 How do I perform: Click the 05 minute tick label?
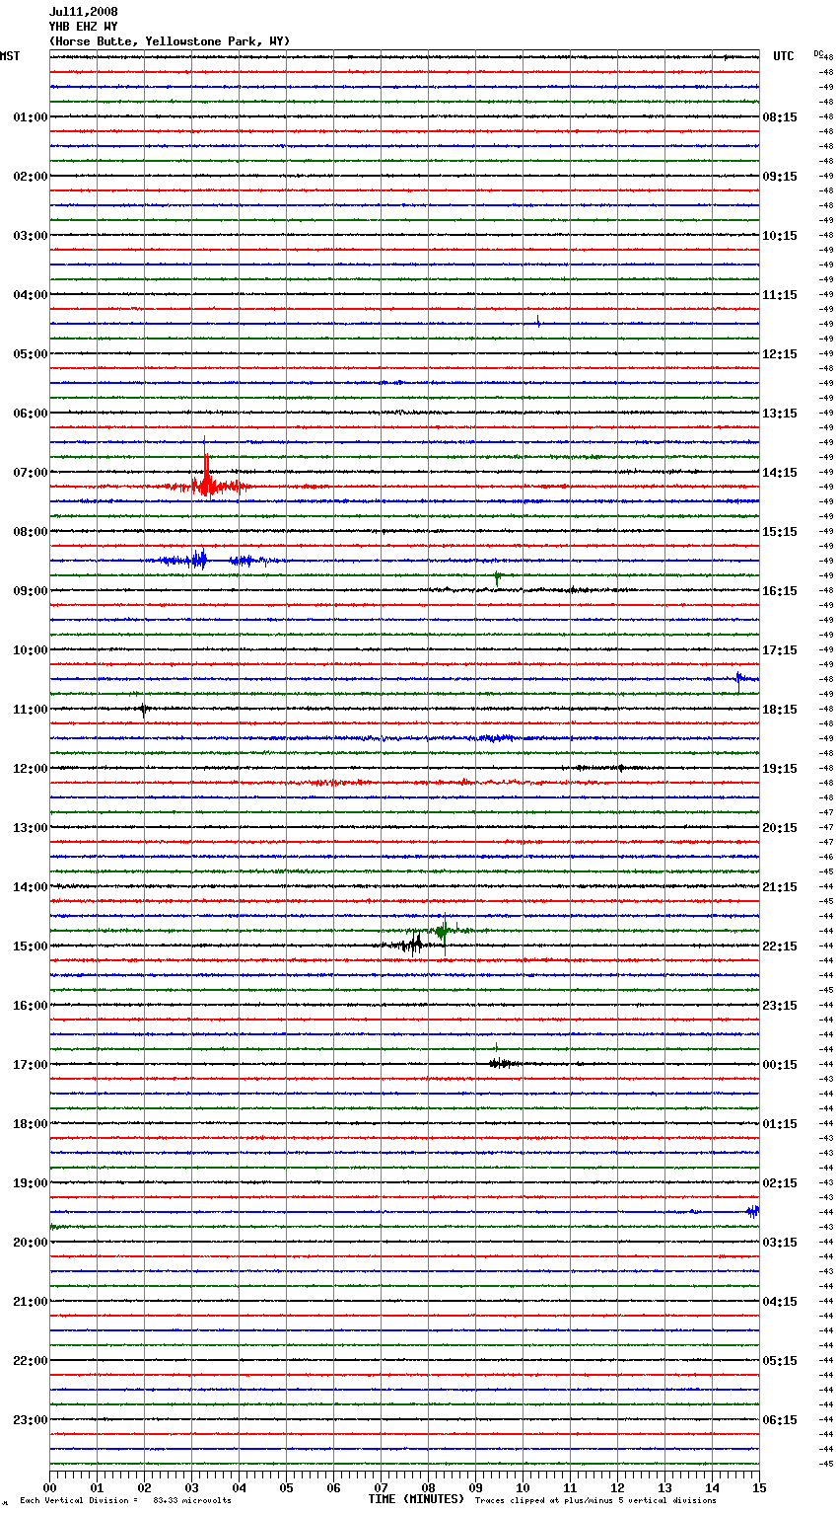click(x=286, y=1487)
